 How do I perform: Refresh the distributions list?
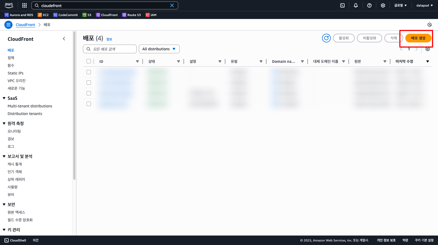point(326,38)
